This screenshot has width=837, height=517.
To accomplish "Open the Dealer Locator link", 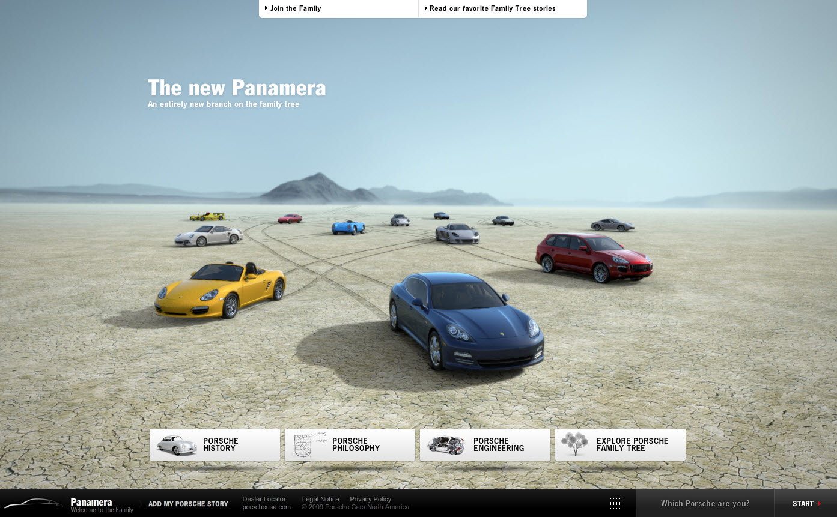I will pos(264,499).
